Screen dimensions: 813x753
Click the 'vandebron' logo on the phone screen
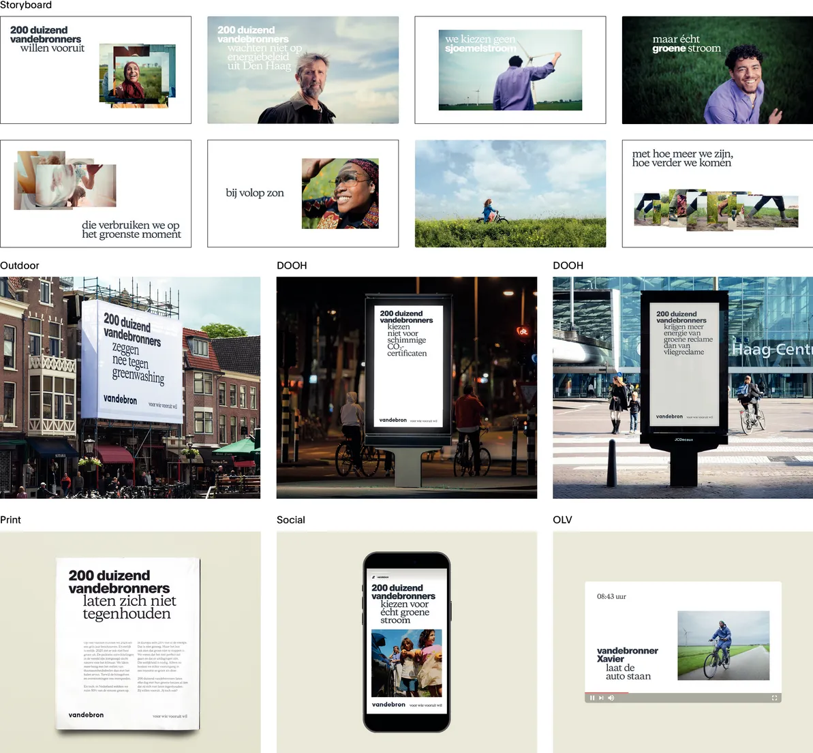[388, 705]
